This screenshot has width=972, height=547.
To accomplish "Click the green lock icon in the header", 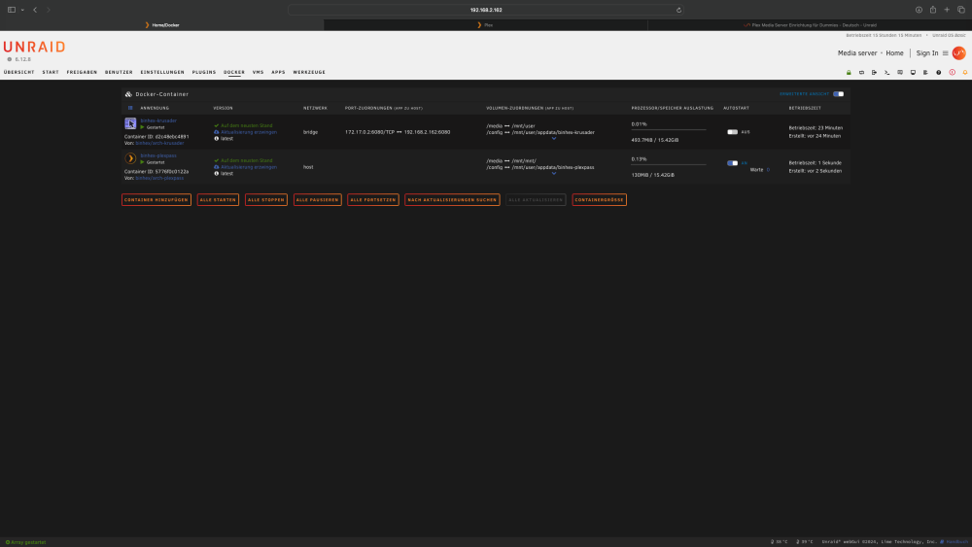I will (849, 73).
